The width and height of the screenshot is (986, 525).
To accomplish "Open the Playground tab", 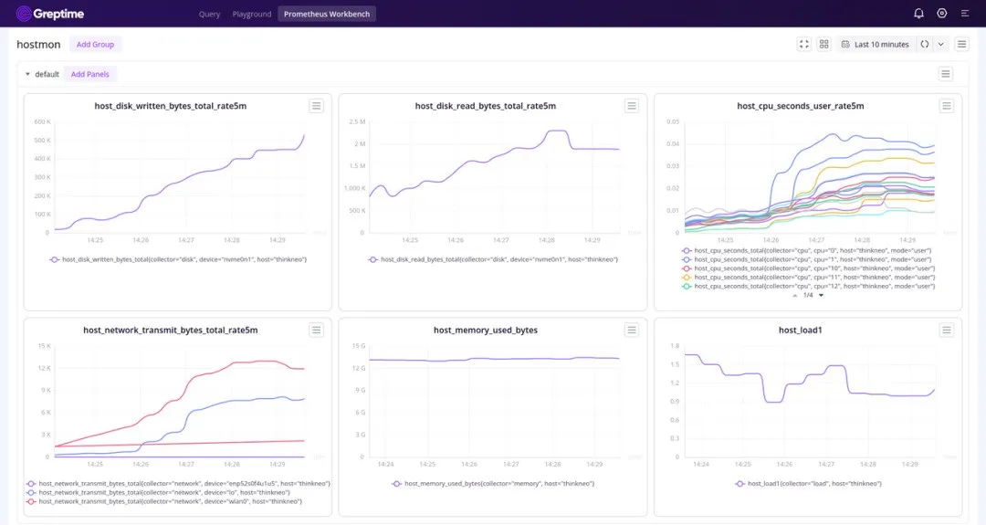I will tap(252, 14).
